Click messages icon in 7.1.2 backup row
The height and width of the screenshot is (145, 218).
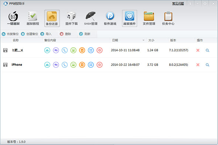pos(56,50)
